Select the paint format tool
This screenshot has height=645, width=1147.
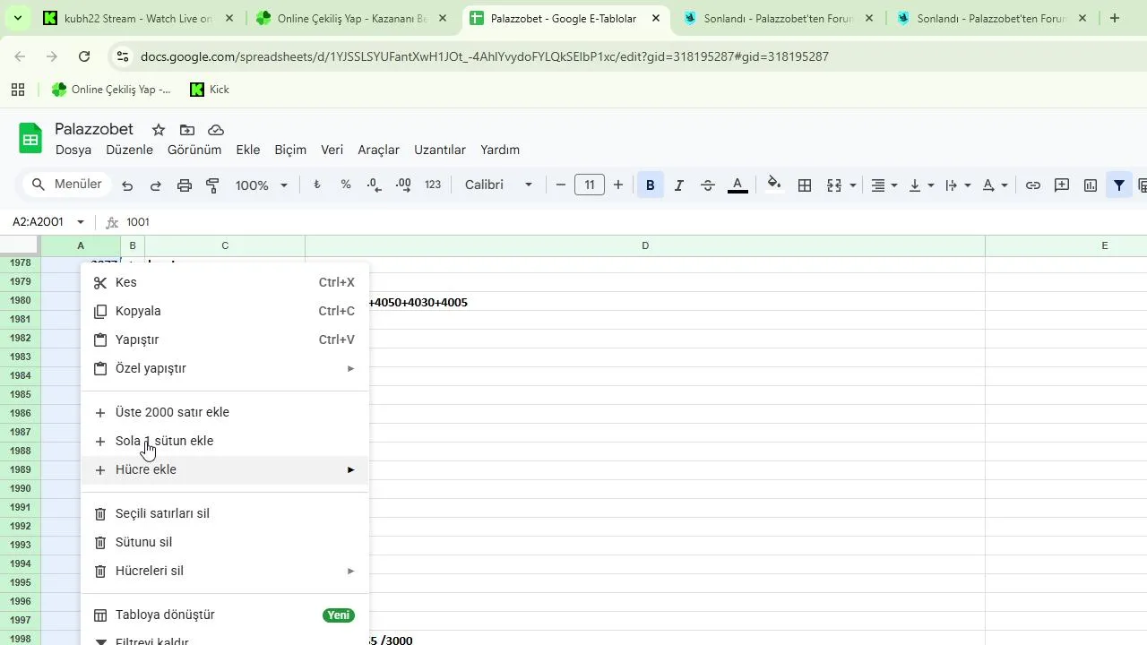coord(213,185)
